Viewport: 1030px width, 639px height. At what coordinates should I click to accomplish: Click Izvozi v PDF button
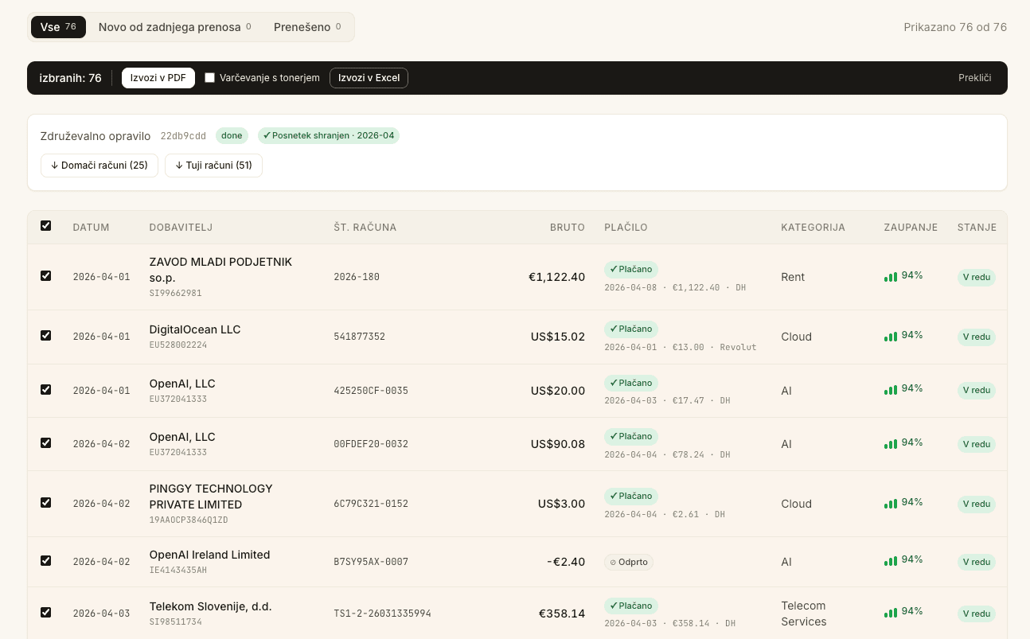[158, 78]
